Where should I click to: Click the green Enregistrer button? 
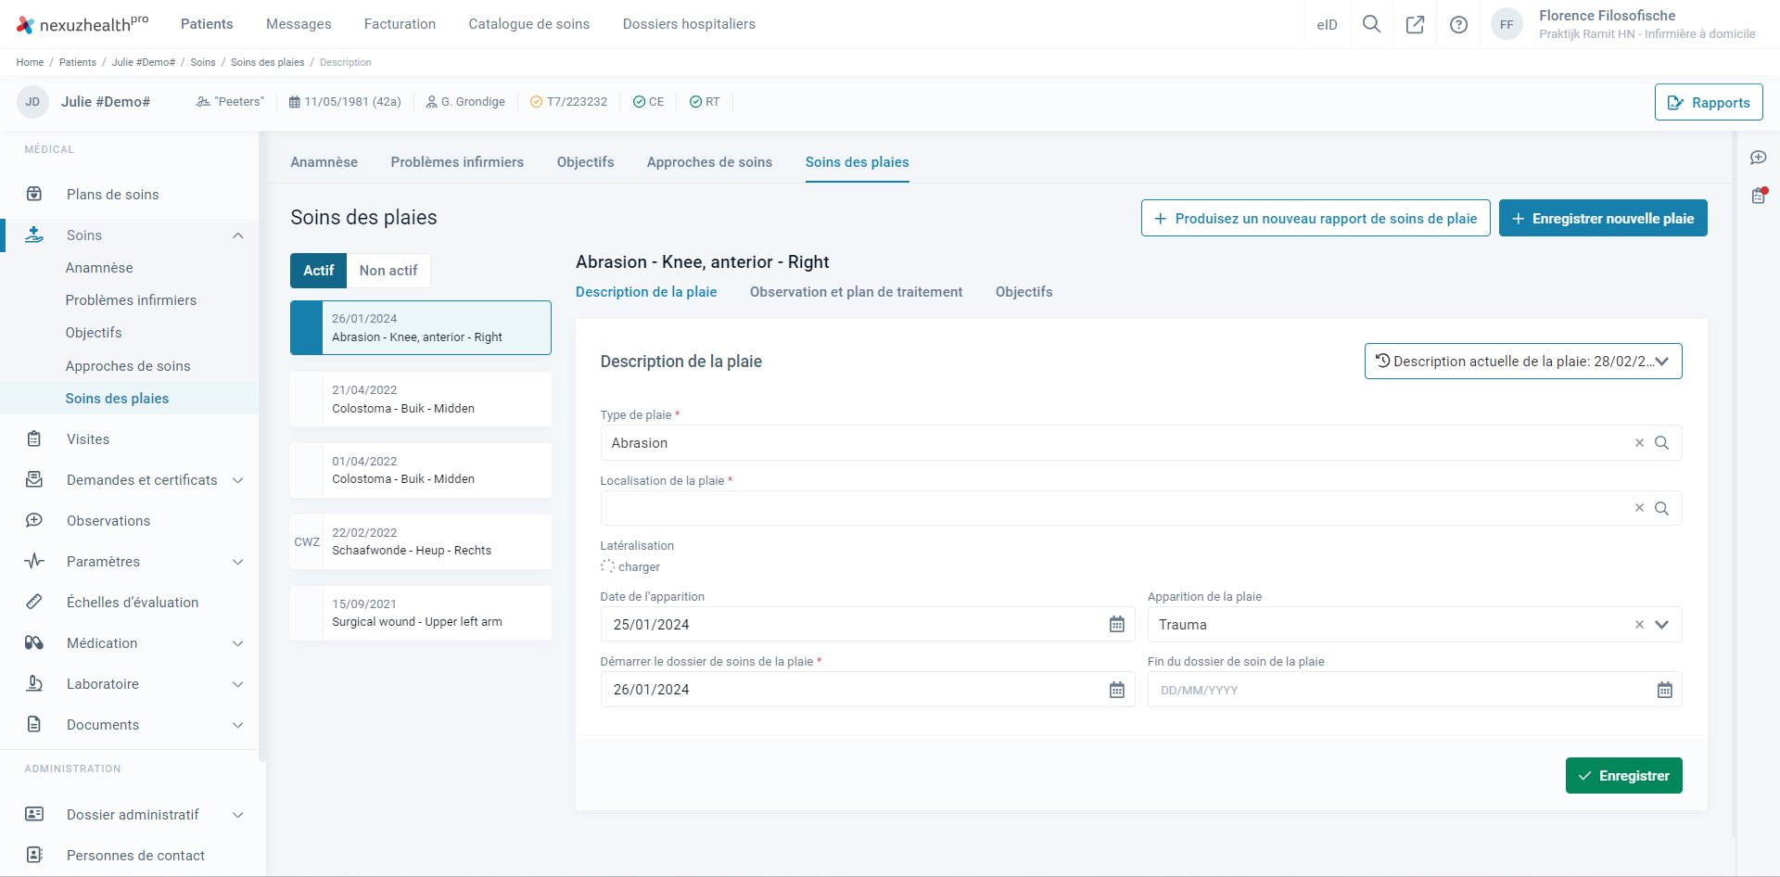(x=1623, y=776)
